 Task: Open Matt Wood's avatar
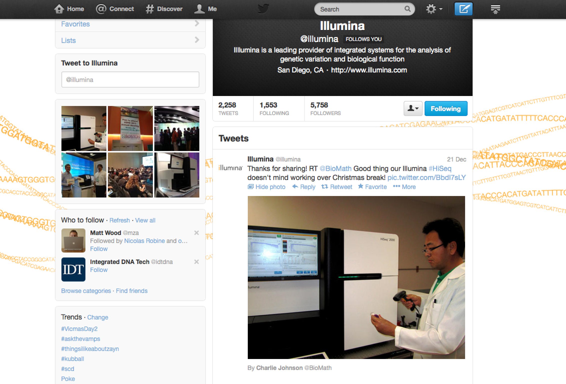click(x=73, y=240)
